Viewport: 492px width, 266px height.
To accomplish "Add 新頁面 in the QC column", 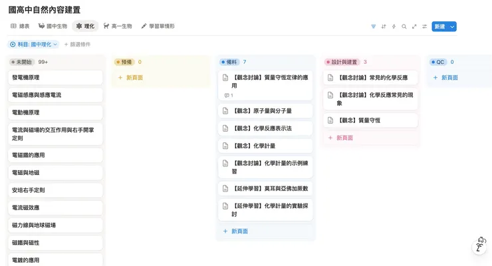I will [446, 78].
